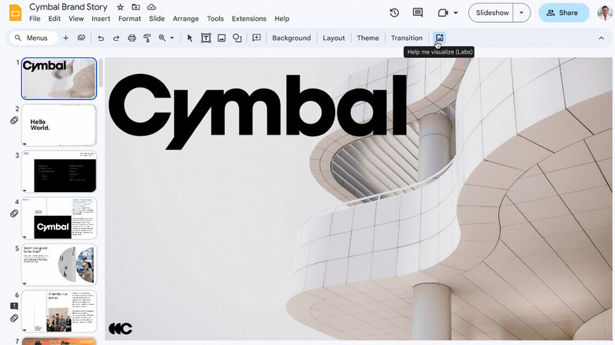Select the cursor select tool

pos(190,38)
